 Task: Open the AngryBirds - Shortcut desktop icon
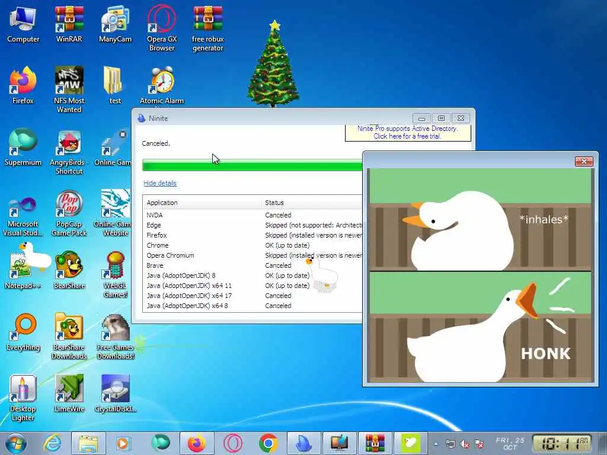tap(69, 152)
